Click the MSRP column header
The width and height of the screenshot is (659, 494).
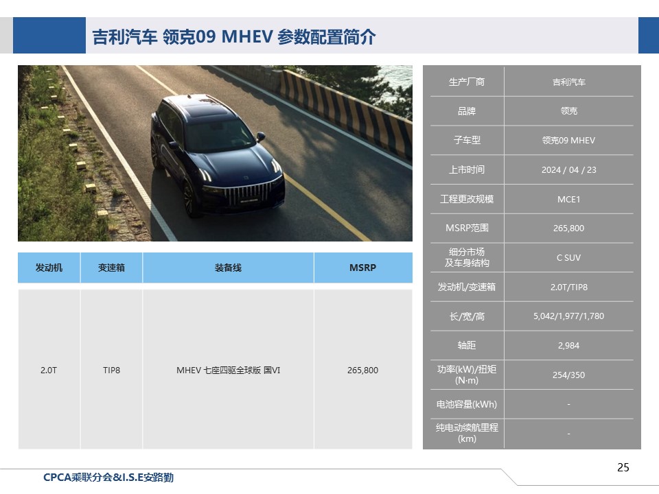pyautogui.click(x=363, y=268)
